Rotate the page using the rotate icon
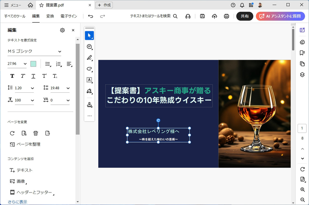Screen dimensions: 309x205 point(12,133)
